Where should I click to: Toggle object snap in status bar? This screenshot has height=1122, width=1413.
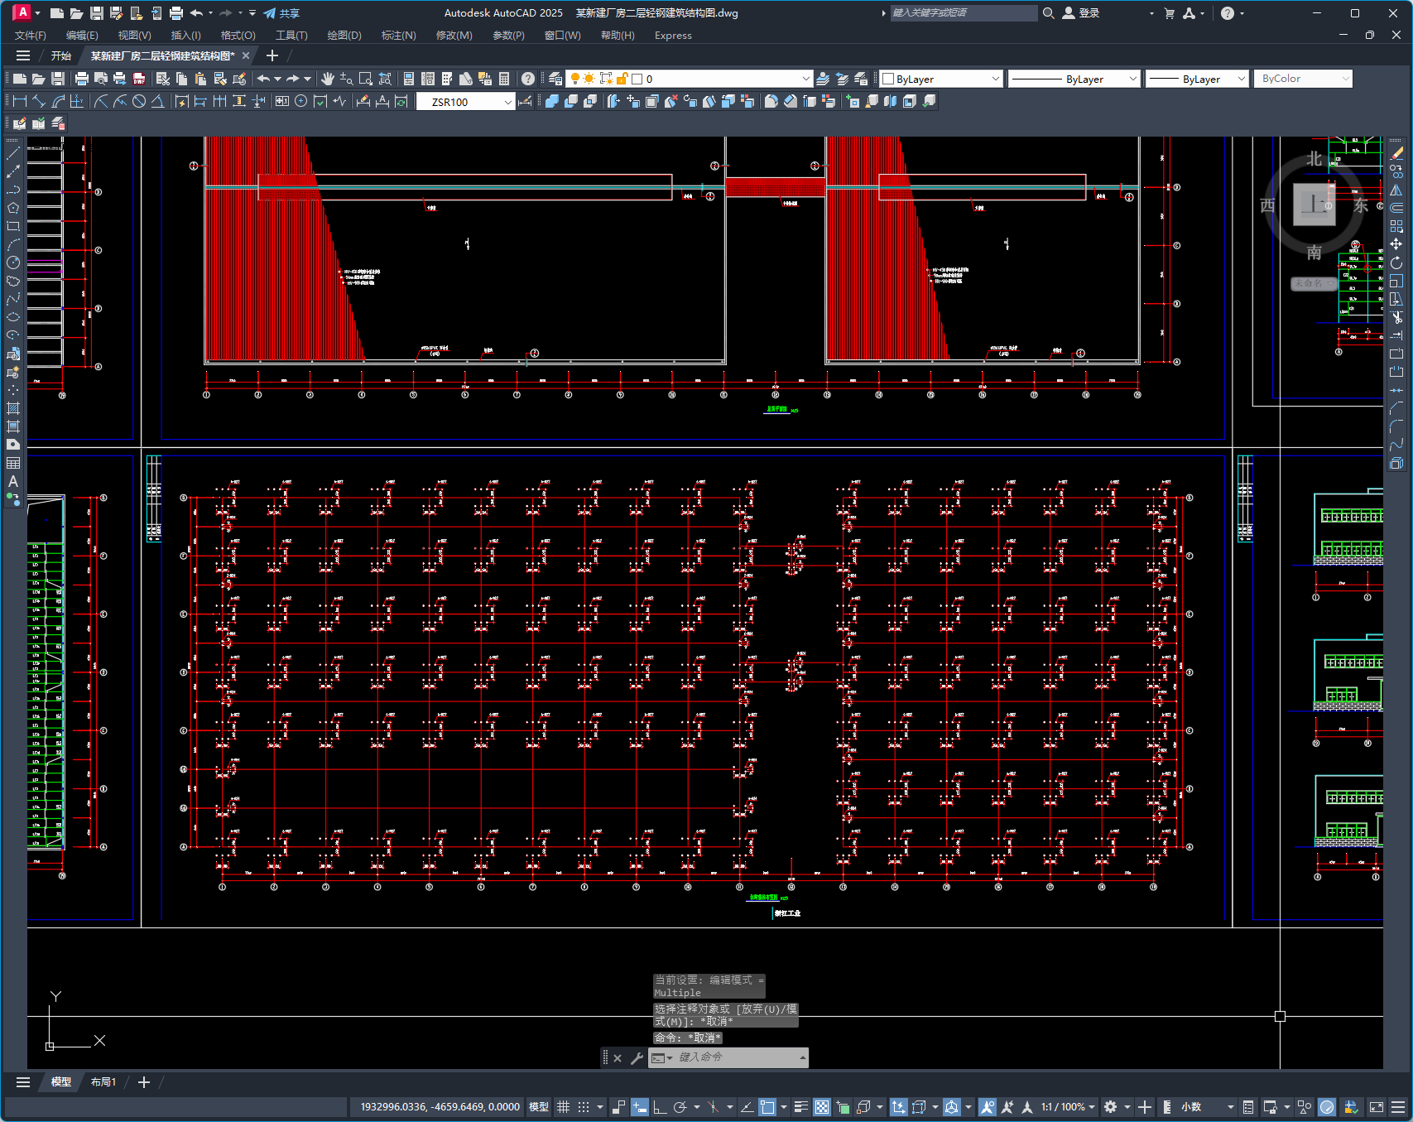click(767, 1107)
